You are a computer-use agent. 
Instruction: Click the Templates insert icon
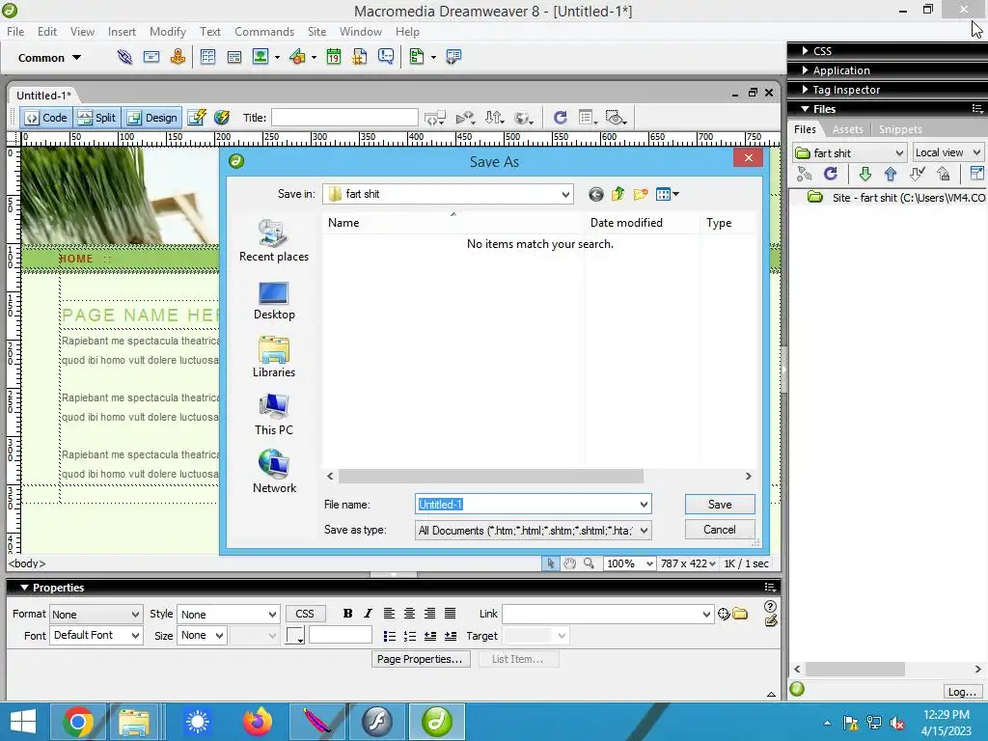[417, 57]
